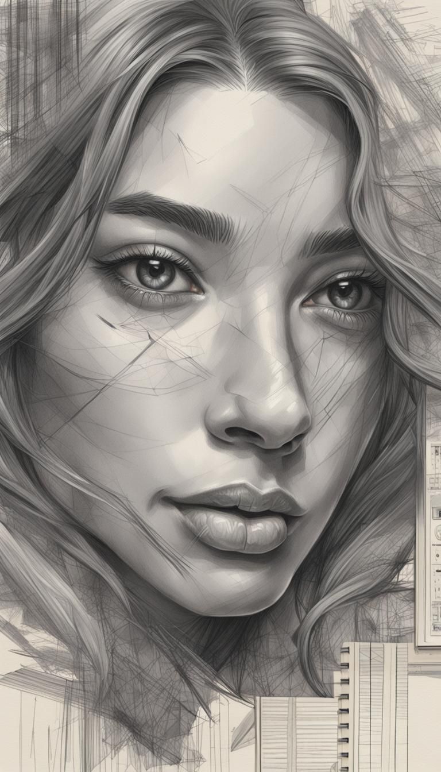This screenshot has width=441, height=772.
Task: Click the eyebrow on the right side
Action: [330, 241]
